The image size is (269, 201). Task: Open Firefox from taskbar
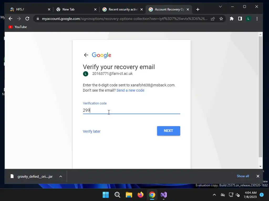click(141, 195)
